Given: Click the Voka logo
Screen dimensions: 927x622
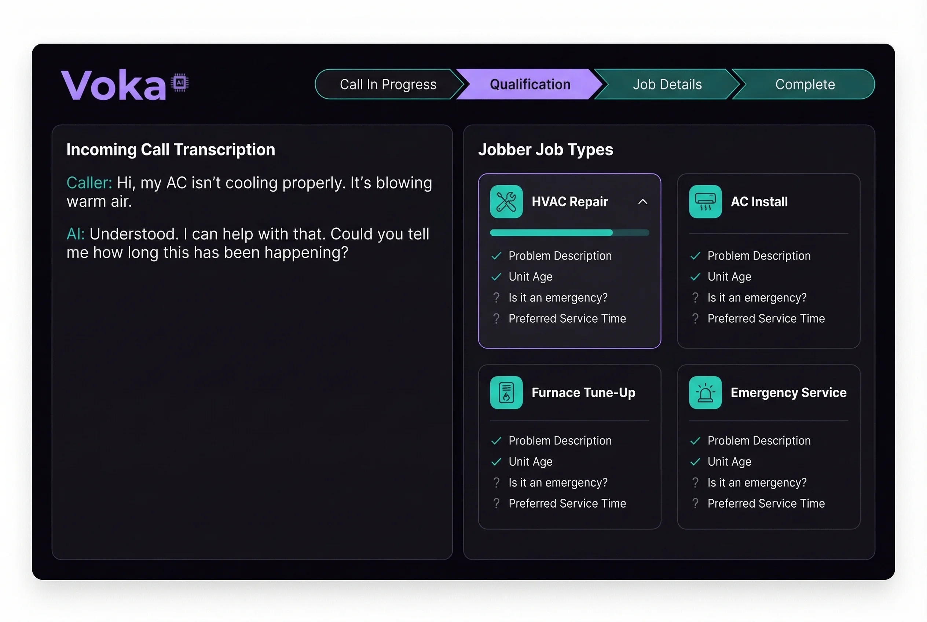Looking at the screenshot, I should click(114, 85).
